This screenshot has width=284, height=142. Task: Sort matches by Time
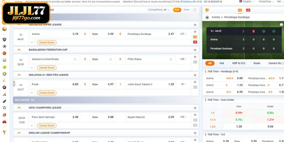click(186, 10)
